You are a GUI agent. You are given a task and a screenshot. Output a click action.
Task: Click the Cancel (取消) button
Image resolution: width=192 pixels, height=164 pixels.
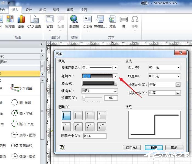pos(174,148)
